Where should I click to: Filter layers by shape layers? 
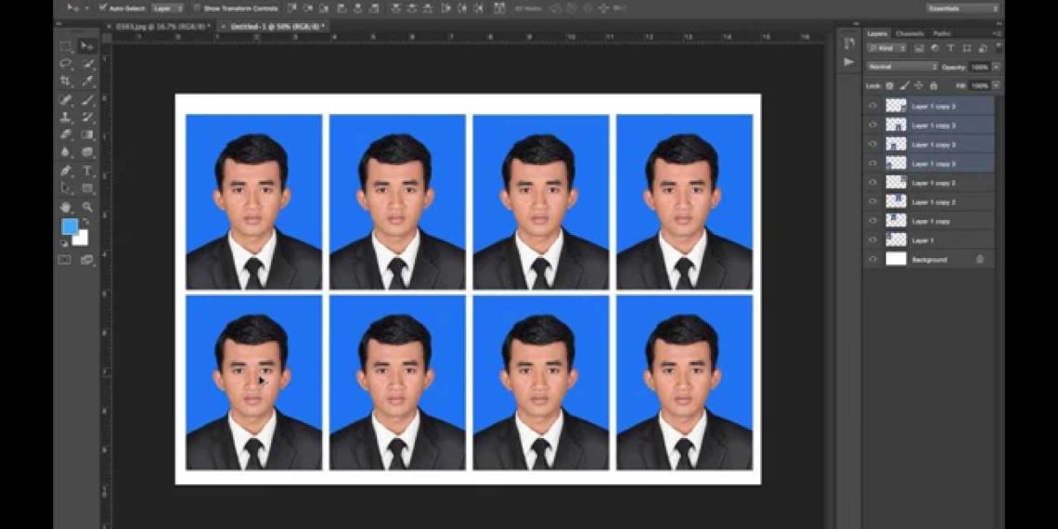coord(966,48)
